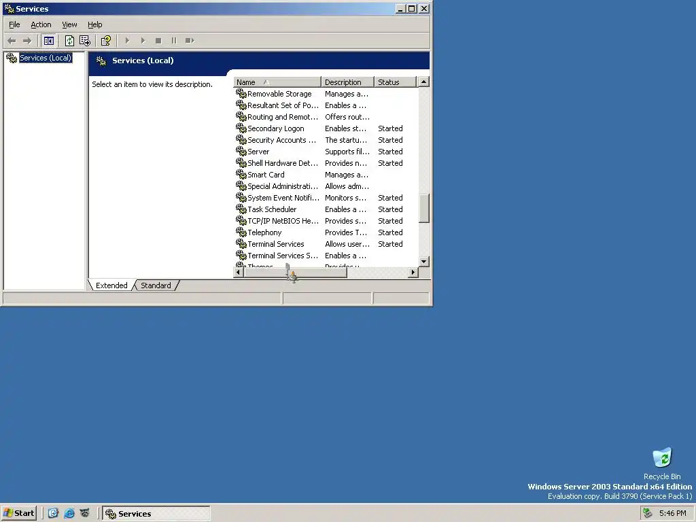Click the raccoon quick launch icon

[84, 513]
